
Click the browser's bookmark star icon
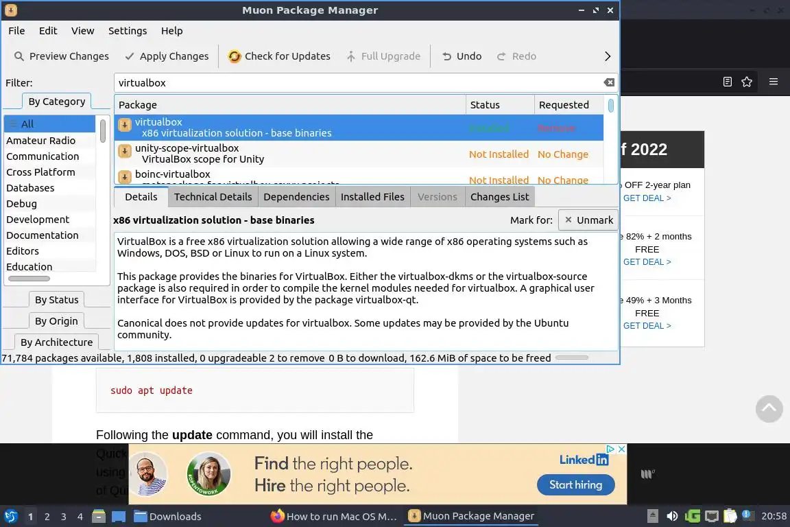click(747, 82)
